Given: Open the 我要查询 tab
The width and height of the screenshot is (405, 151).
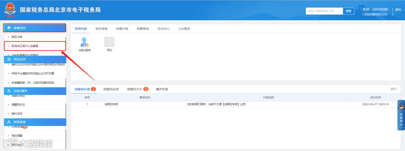Looking at the screenshot, I should pyautogui.click(x=143, y=28).
